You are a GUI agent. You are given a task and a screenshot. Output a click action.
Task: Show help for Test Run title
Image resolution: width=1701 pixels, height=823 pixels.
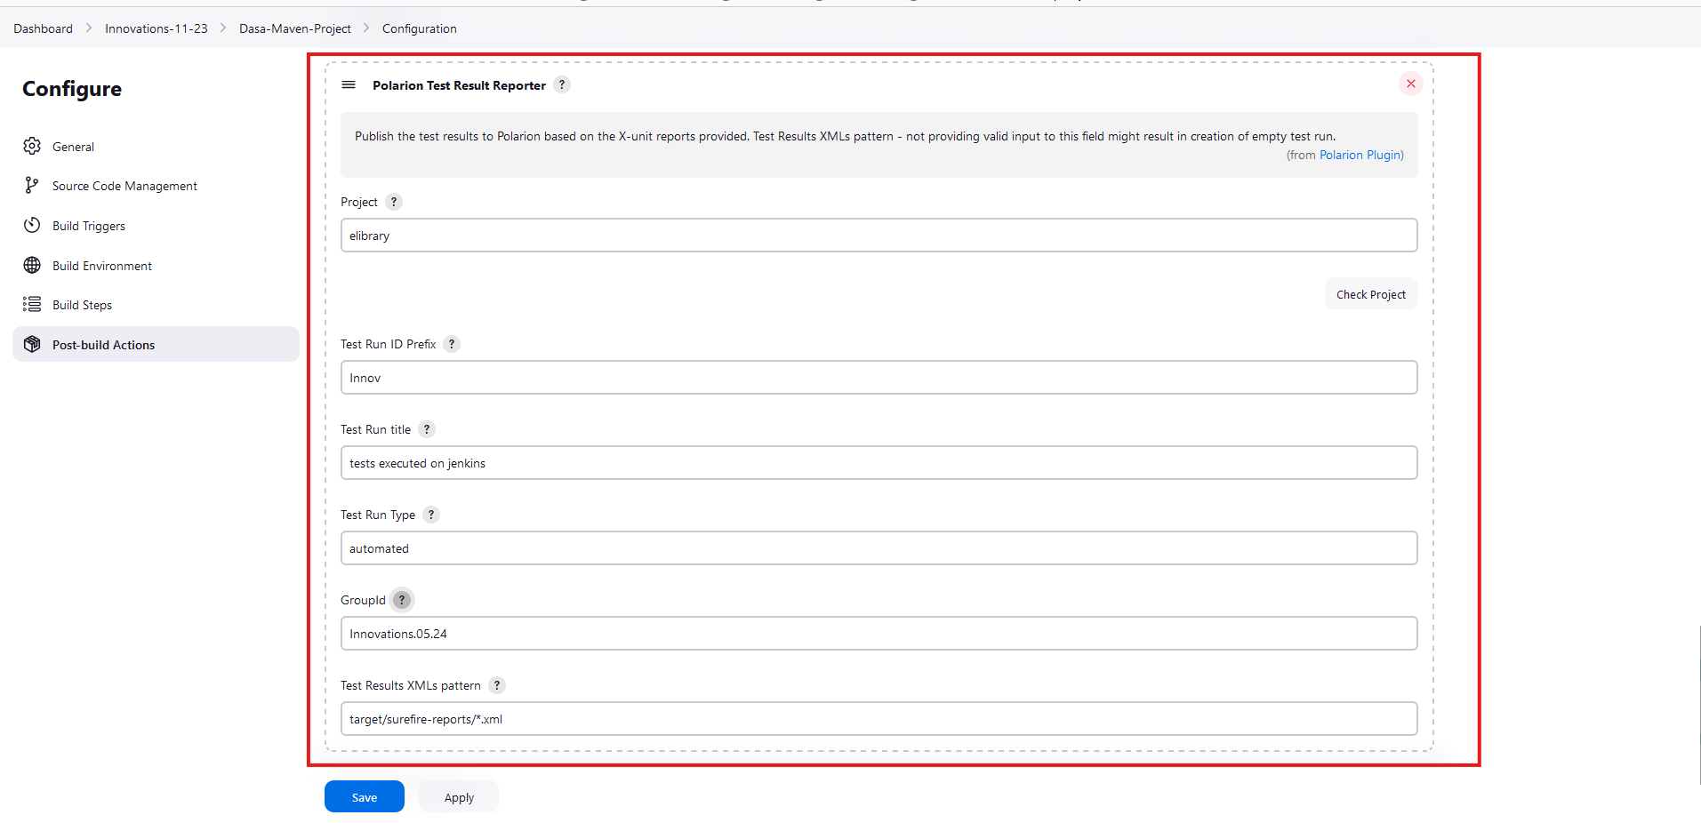click(x=427, y=429)
